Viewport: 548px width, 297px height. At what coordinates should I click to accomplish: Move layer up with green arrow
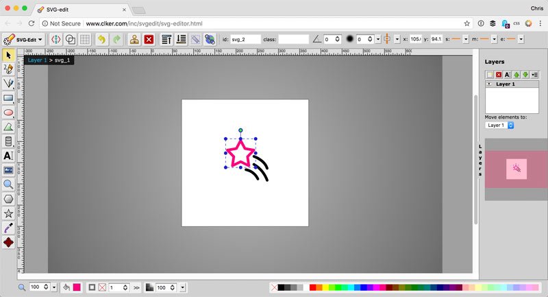(x=516, y=75)
